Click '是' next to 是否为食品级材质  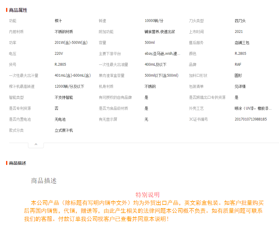pyautogui.click(x=147, y=108)
